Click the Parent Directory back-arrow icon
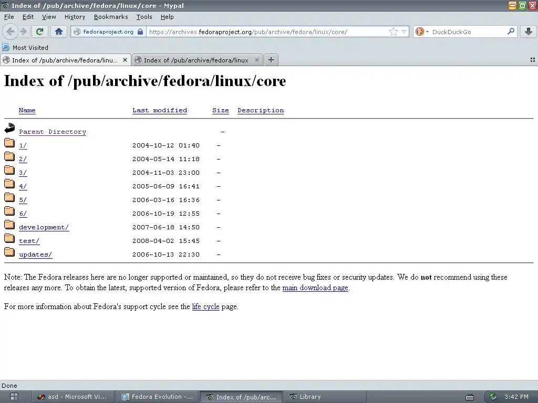Viewport: 538px width, 403px height. tap(9, 128)
